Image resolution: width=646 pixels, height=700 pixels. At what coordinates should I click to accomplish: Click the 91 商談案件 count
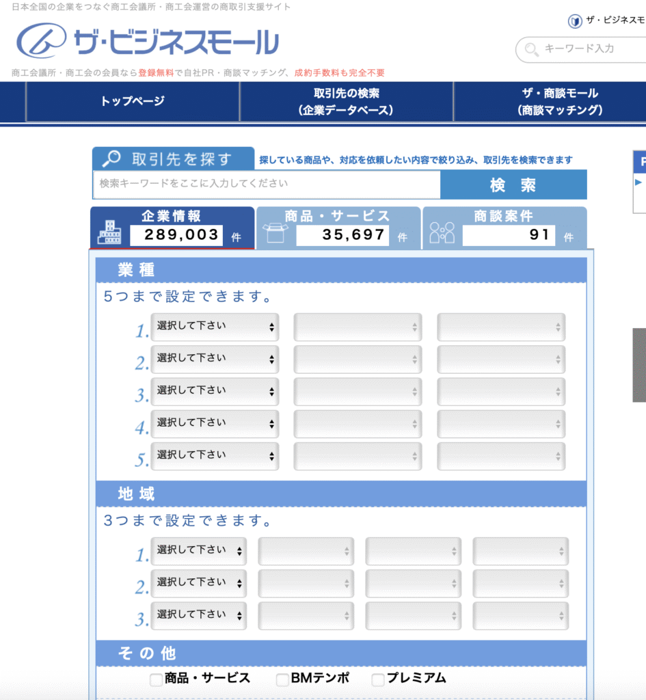point(509,235)
